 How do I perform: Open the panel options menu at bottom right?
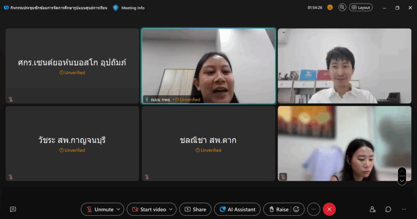404,209
